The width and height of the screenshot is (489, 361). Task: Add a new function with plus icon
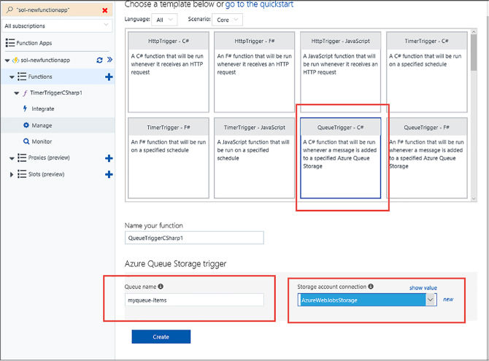[x=109, y=77]
